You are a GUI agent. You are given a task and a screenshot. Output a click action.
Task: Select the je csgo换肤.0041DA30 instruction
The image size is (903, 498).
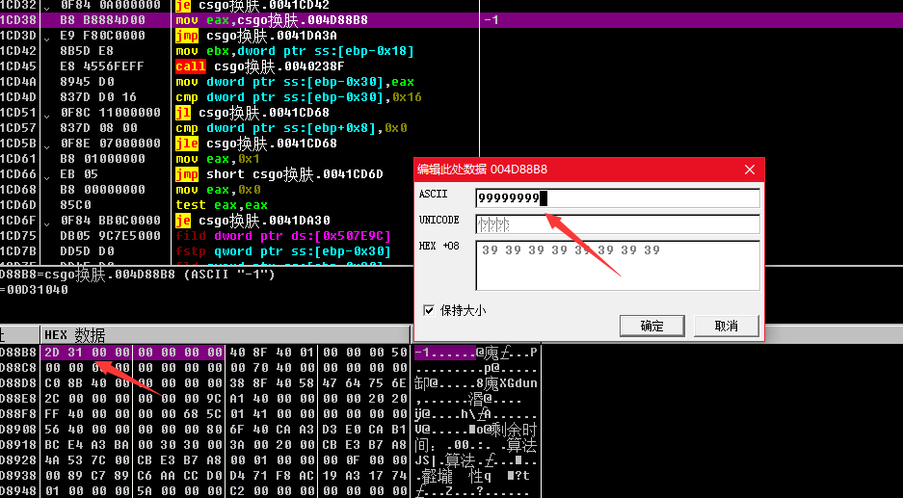click(x=252, y=220)
